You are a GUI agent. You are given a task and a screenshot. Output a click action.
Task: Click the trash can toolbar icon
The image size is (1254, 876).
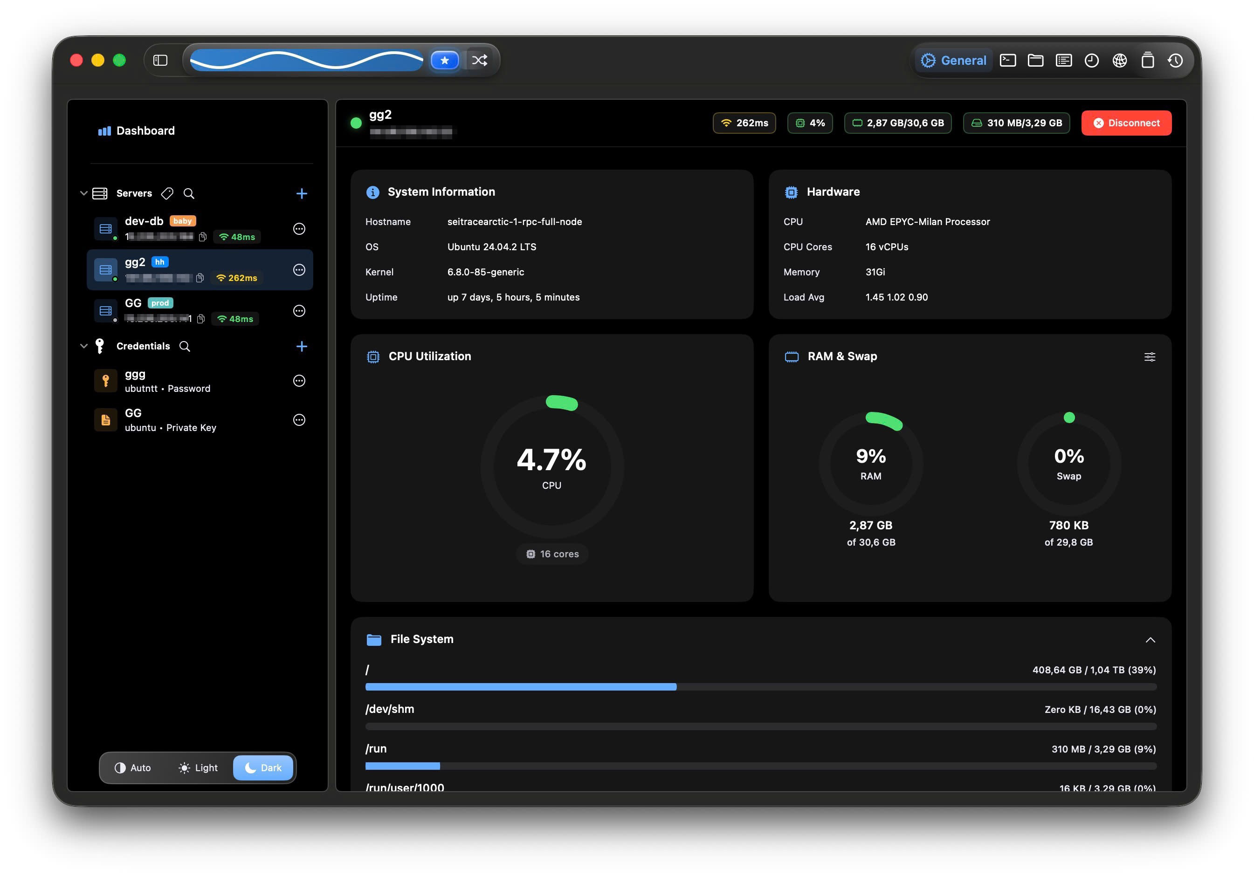(x=1148, y=60)
